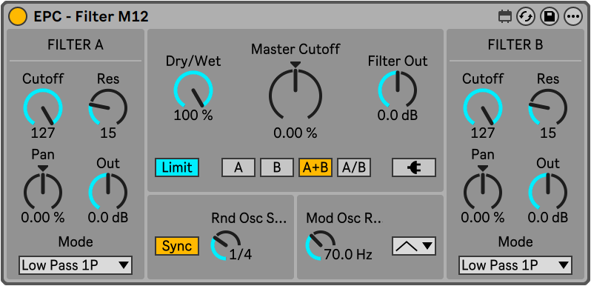Show the macro controls icon in title bar
Image resolution: width=591 pixels, height=286 pixels.
[504, 16]
